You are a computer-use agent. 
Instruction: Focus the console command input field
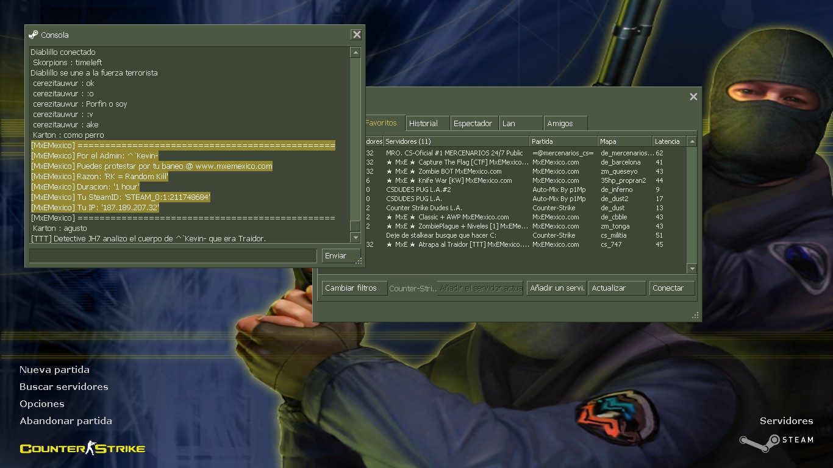point(173,255)
